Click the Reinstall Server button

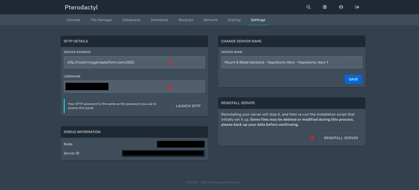point(341,138)
